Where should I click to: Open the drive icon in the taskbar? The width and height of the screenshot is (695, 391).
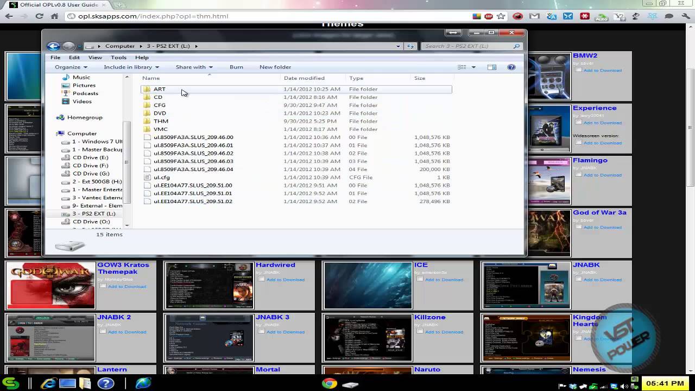(351, 384)
